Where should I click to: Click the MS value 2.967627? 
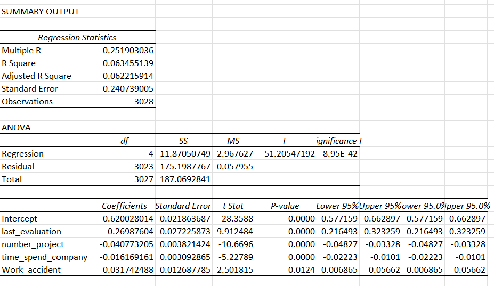(x=234, y=154)
